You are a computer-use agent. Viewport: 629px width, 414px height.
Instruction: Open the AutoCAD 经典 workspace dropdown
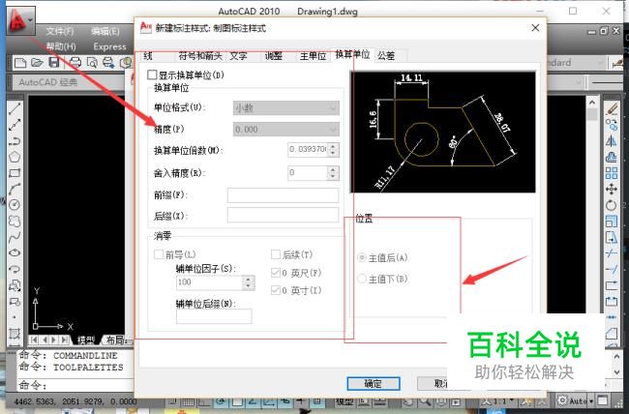68,82
